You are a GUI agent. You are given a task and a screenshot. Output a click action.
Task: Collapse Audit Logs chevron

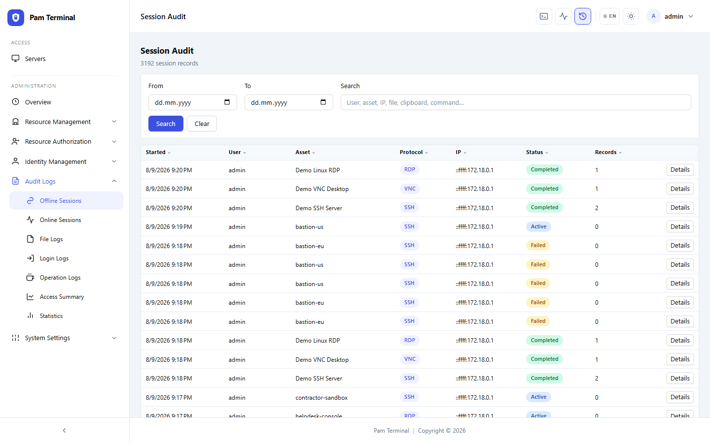pos(114,181)
